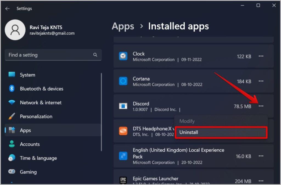Click the Discord app icon

pos(123,106)
